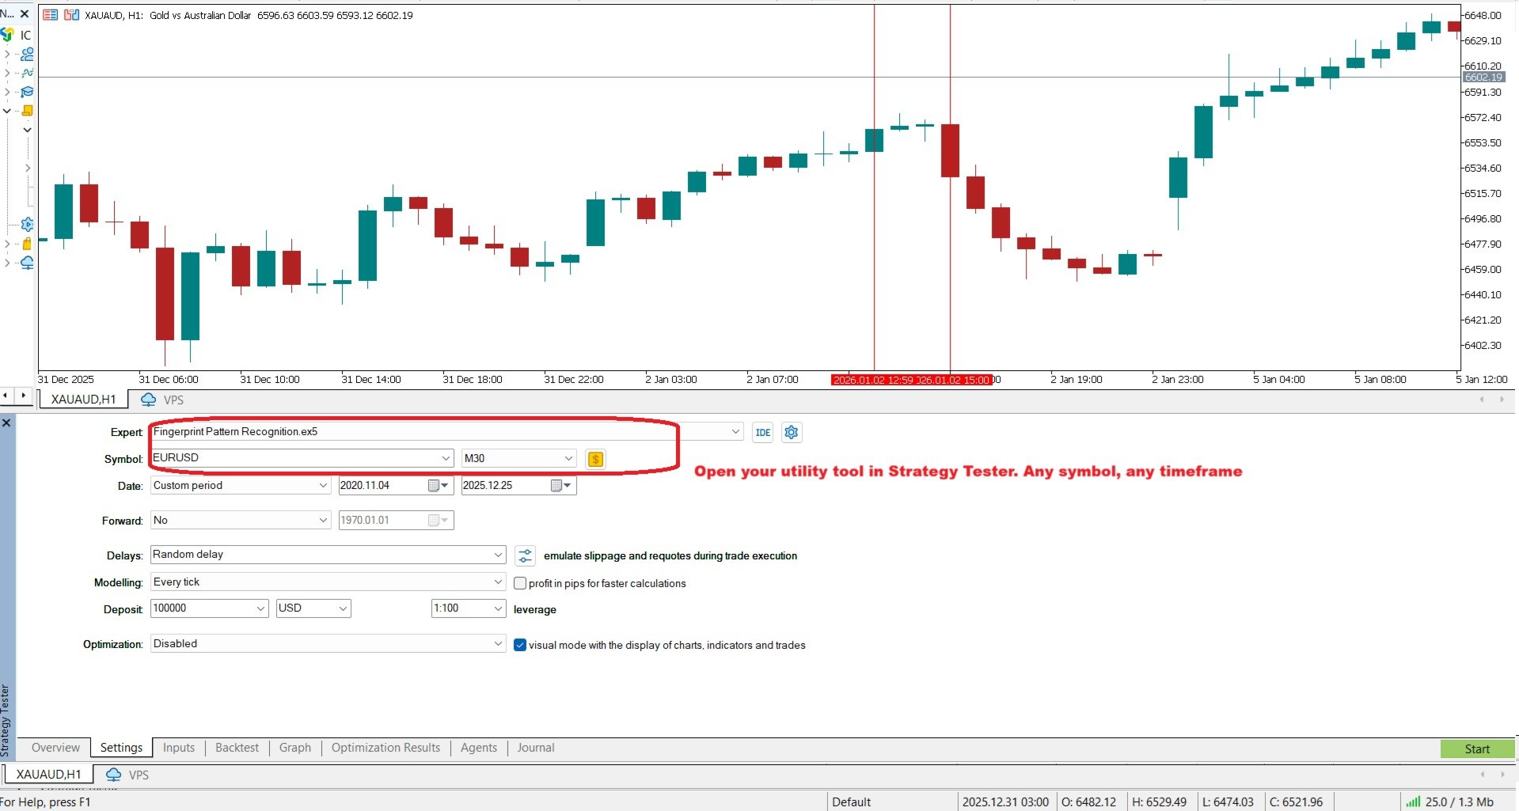Select the Settings tab

point(121,748)
